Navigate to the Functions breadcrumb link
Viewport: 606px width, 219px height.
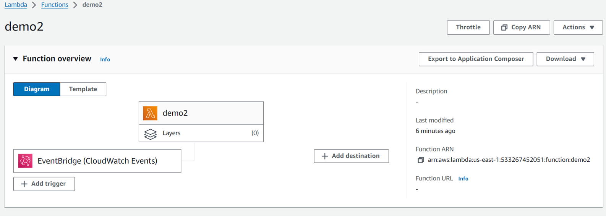55,5
